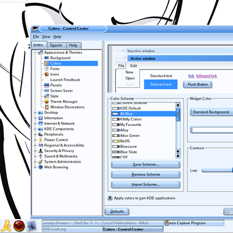Open the Standard Background widget color dropdown
Screen dimensions: 233x233
point(211,112)
